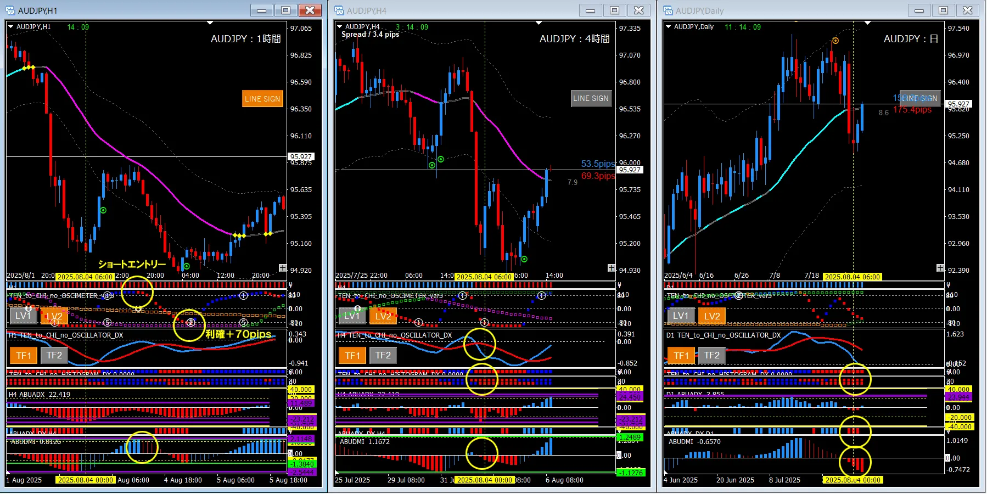The height and width of the screenshot is (494, 987).
Task: Open the AUDJPY,Daily chart dropdown triangle
Action: [x=669, y=26]
